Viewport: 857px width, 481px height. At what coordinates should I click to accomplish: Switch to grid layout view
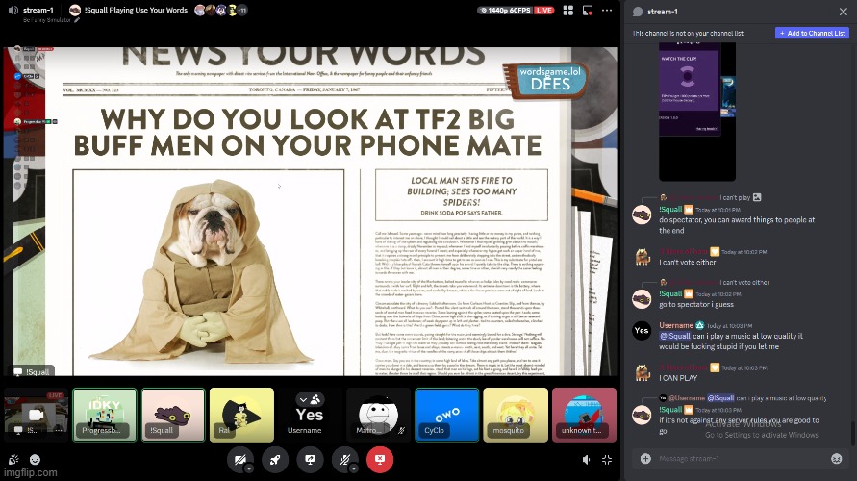click(x=567, y=11)
